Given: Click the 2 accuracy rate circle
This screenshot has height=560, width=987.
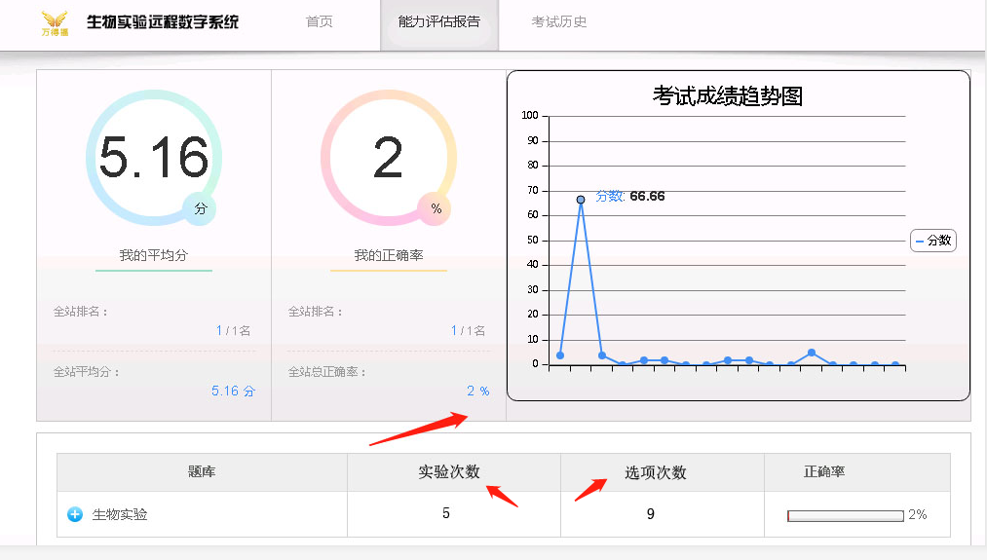Looking at the screenshot, I should pos(389,158).
